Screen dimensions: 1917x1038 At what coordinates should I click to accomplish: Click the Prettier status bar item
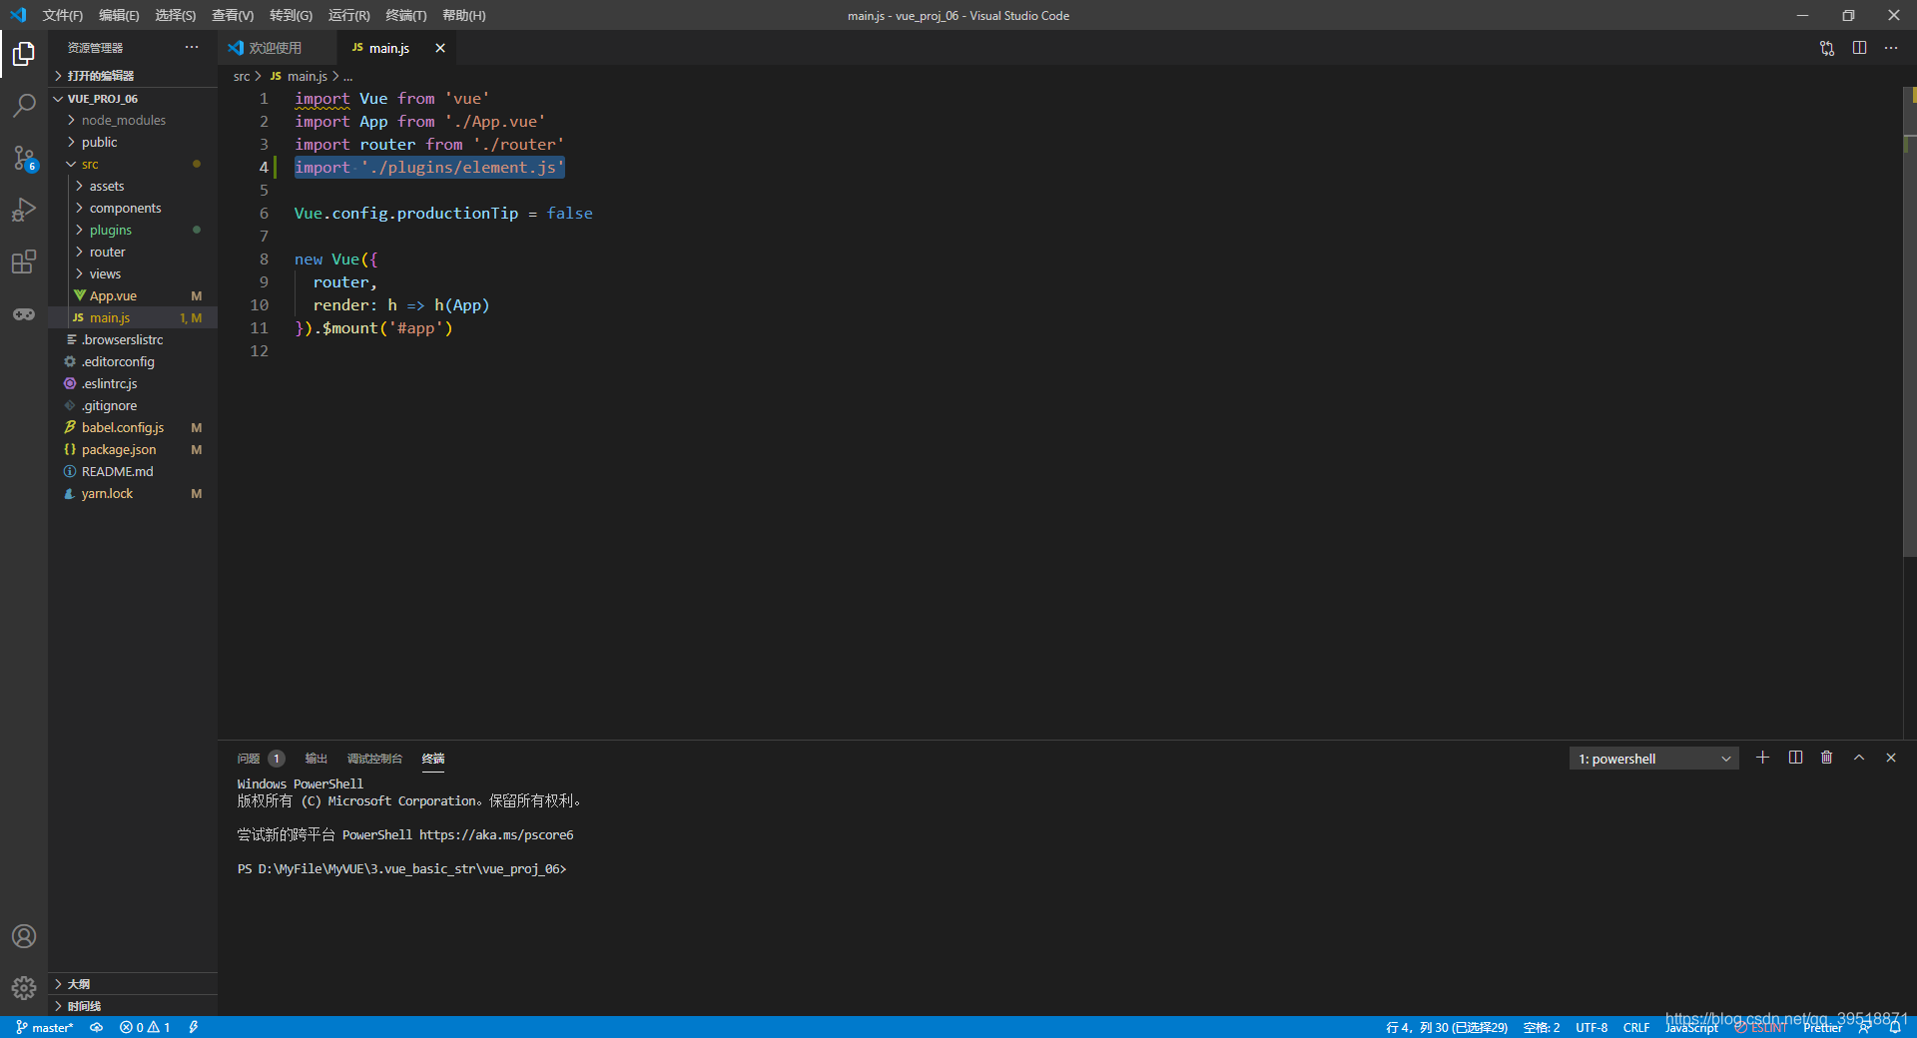tap(1822, 1027)
